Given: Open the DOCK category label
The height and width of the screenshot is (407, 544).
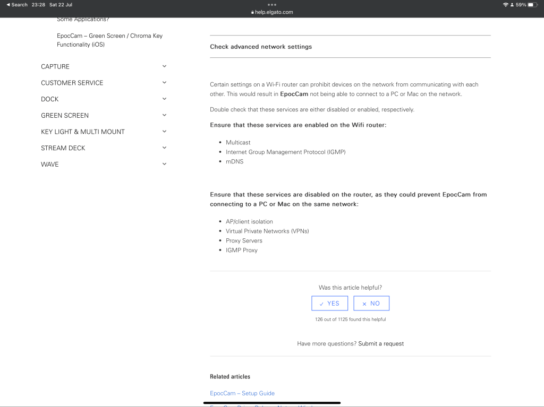Looking at the screenshot, I should pyautogui.click(x=49, y=99).
